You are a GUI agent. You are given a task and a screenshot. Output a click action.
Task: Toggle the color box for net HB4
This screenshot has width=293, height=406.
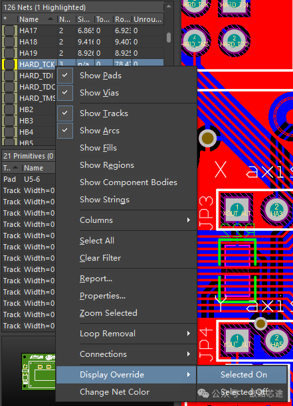pyautogui.click(x=9, y=132)
